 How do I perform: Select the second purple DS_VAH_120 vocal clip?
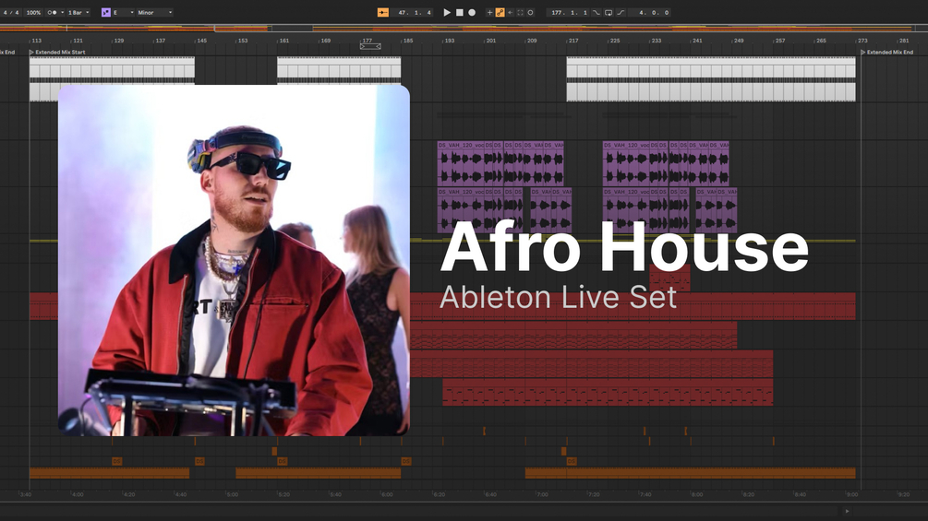tap(627, 163)
